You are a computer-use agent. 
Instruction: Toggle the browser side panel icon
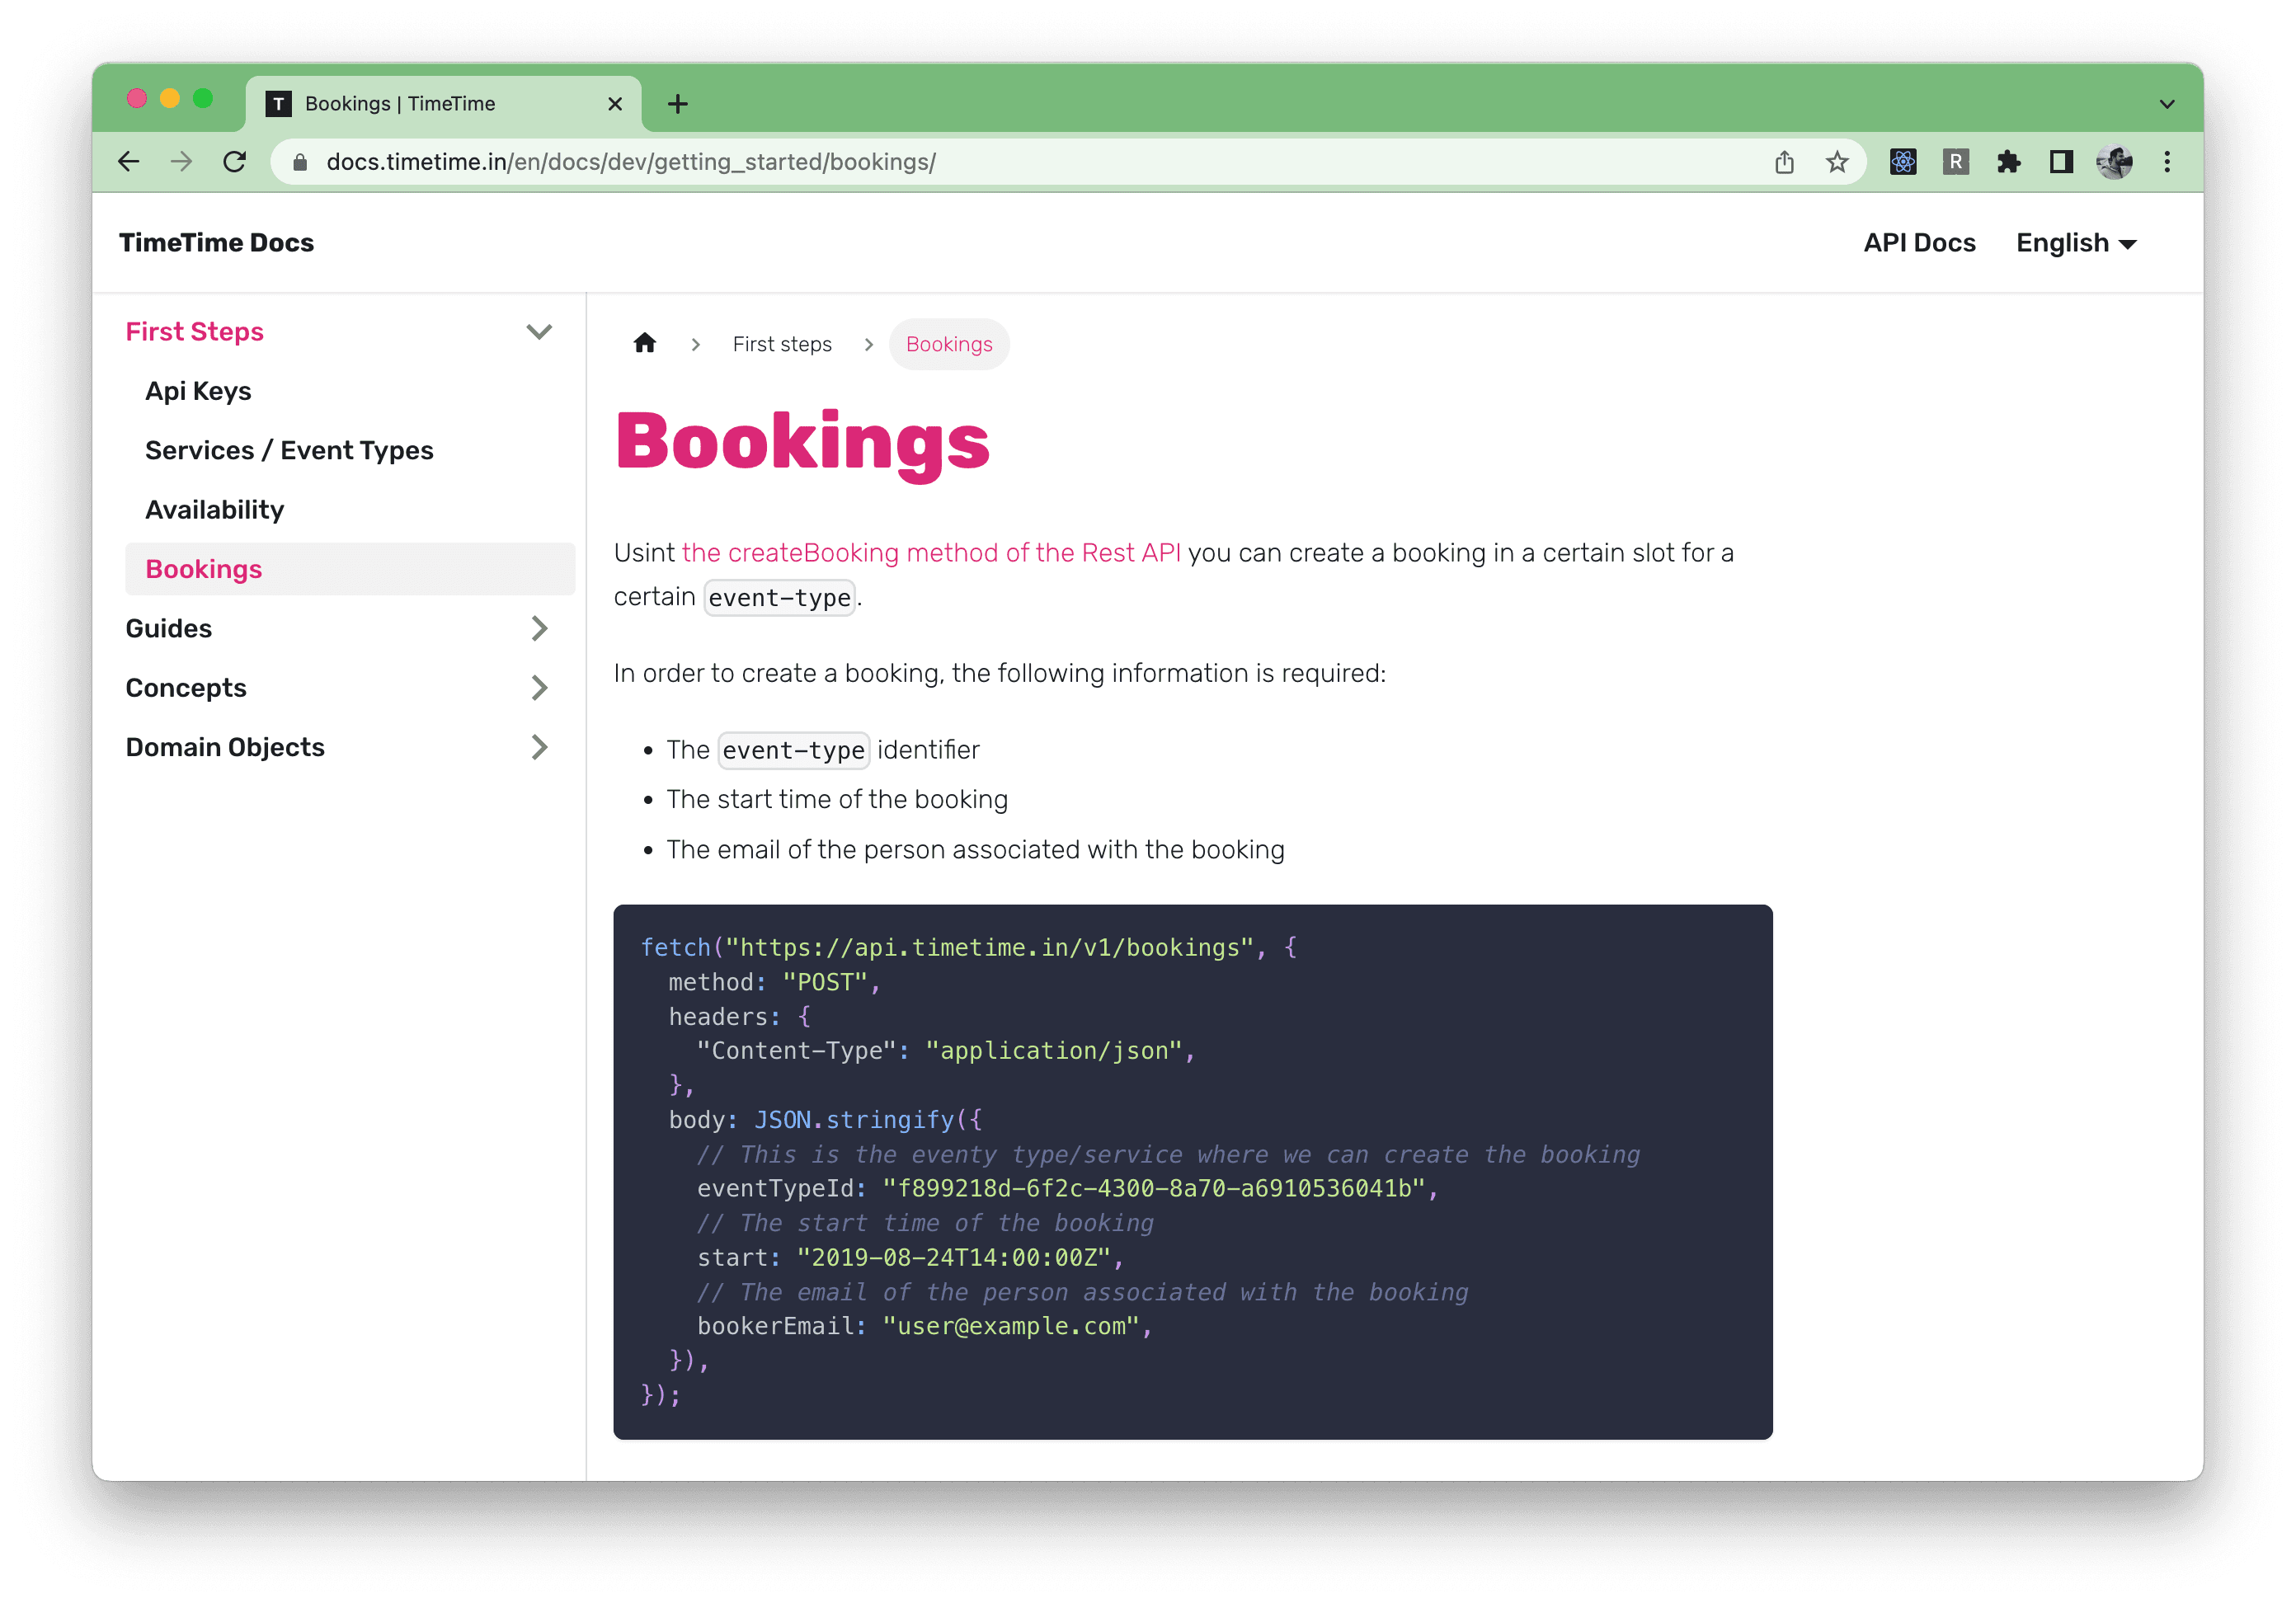(x=2061, y=162)
